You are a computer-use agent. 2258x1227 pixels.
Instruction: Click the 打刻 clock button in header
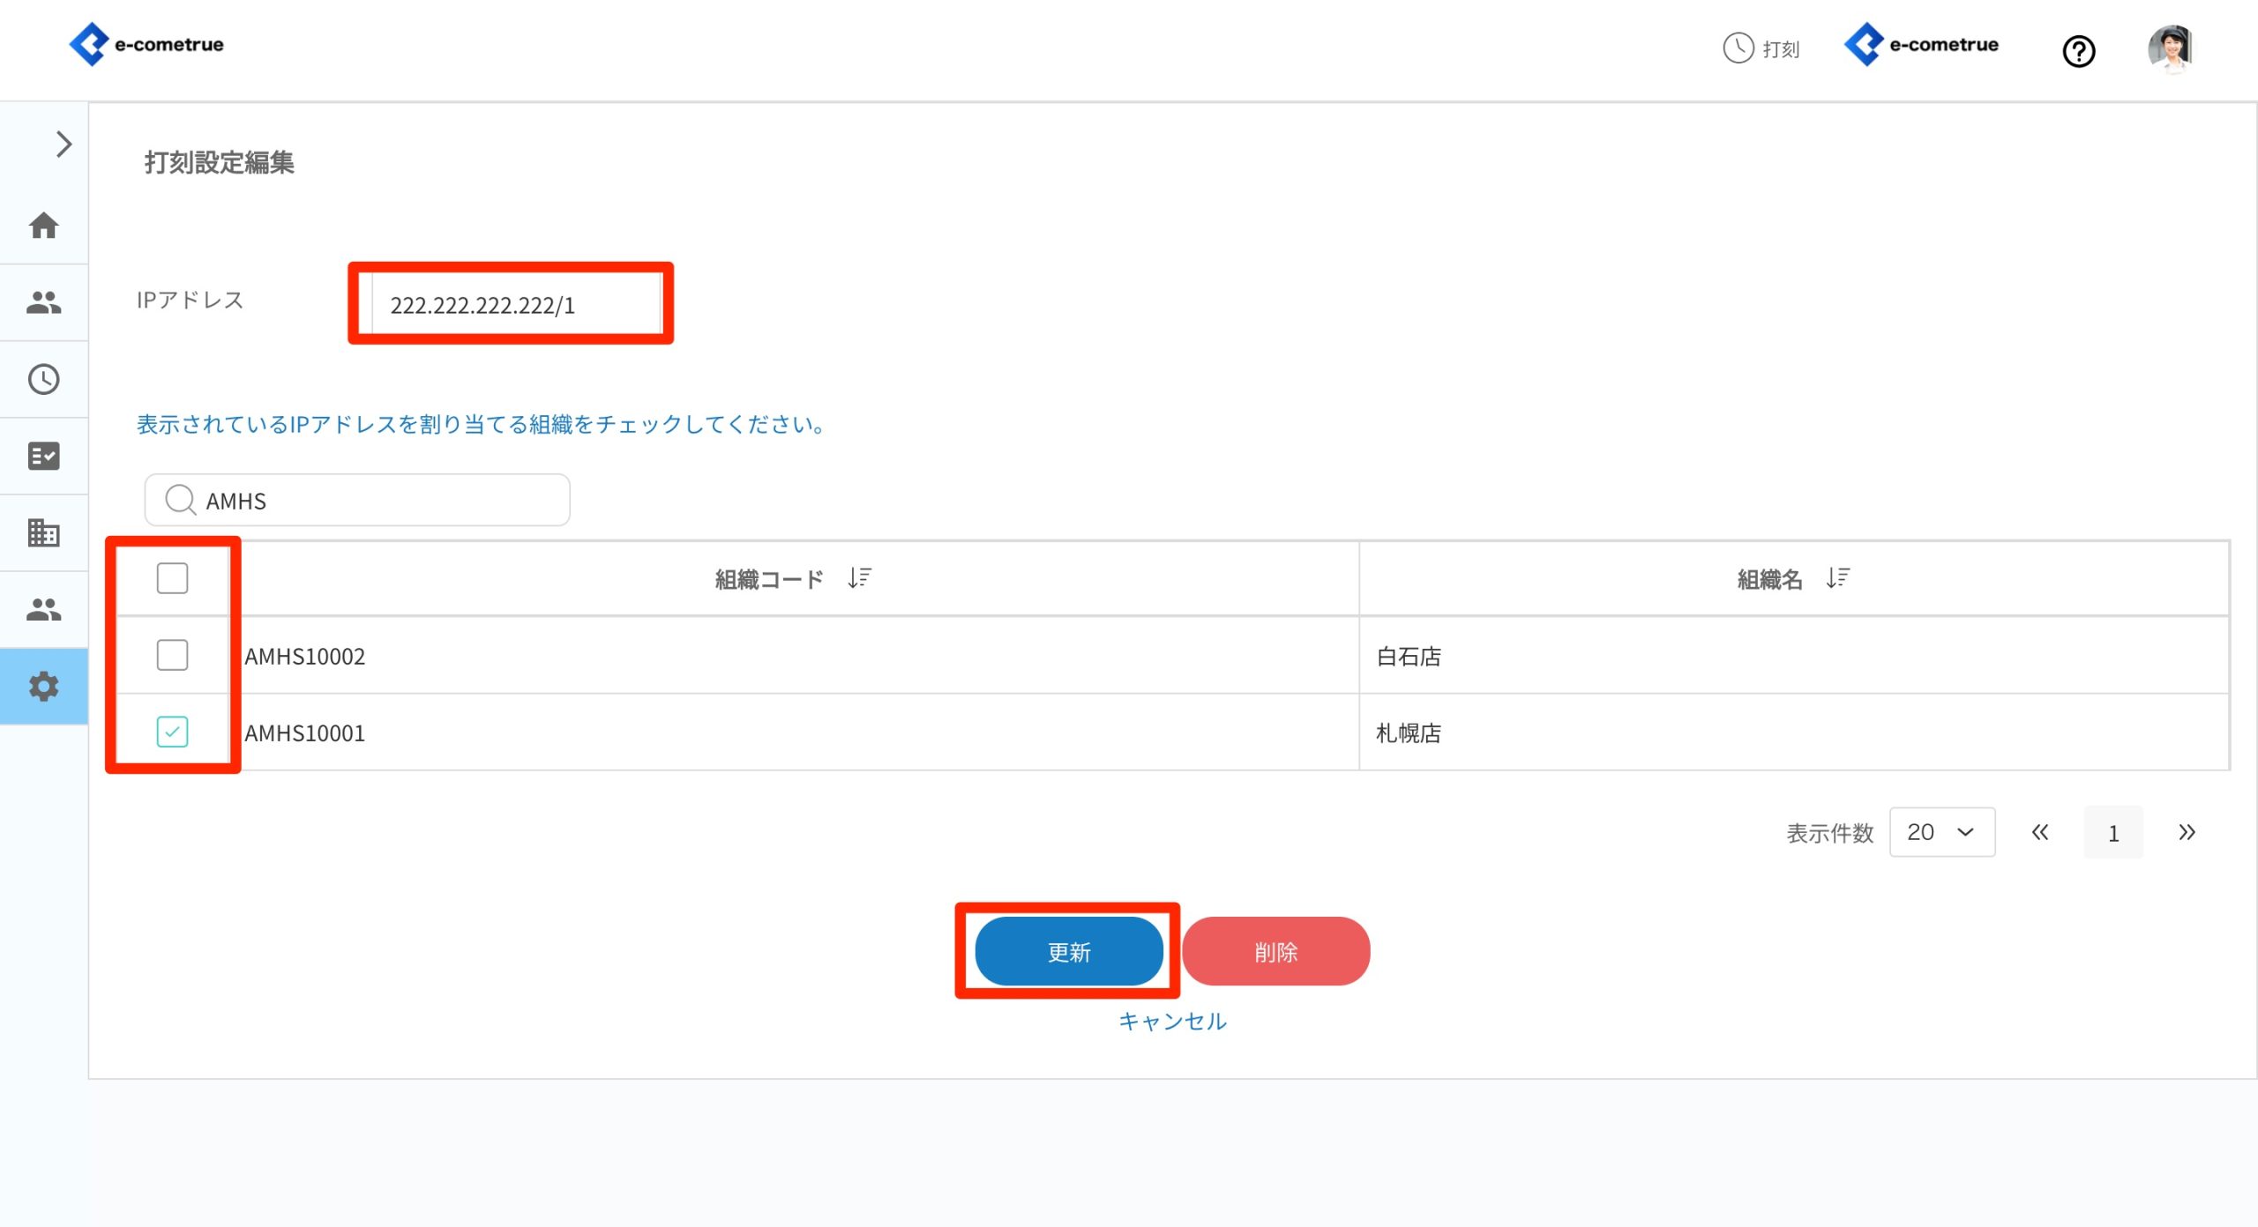1761,48
